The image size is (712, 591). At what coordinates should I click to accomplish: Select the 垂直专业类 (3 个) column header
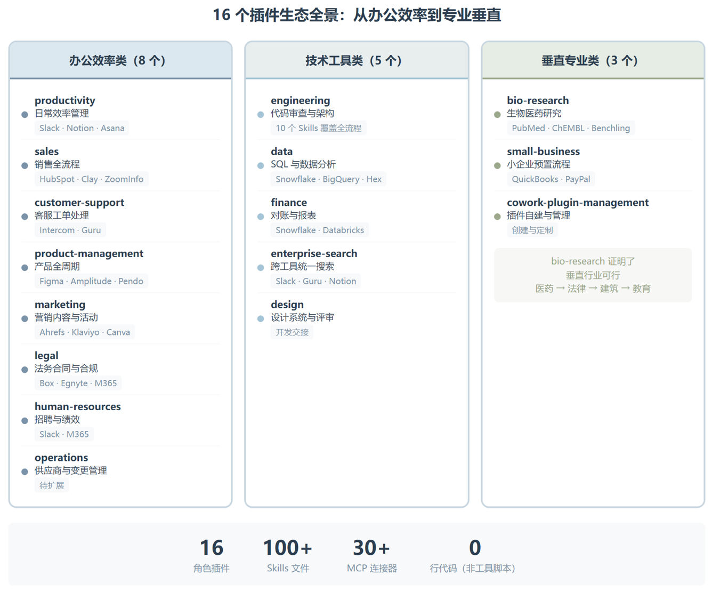593,60
